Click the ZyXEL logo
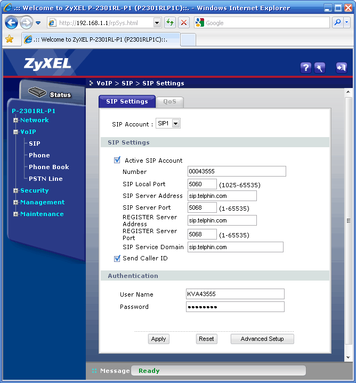 coord(47,64)
